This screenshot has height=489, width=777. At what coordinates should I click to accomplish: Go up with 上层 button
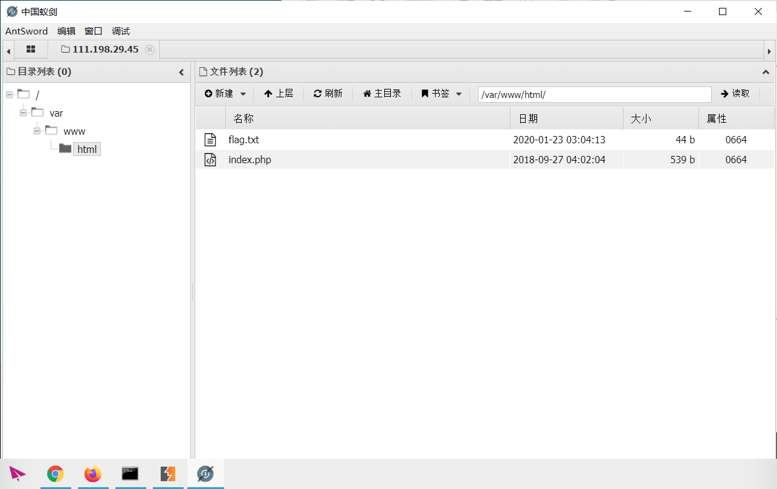pyautogui.click(x=279, y=94)
